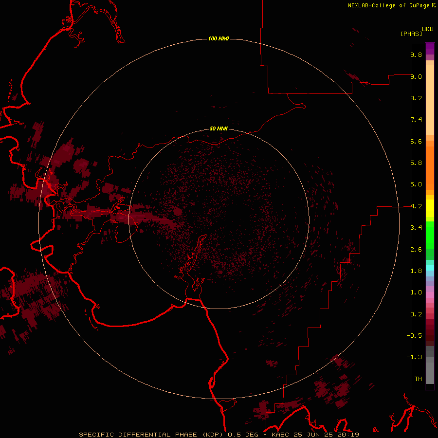Click the bright green legend swatch
Viewport: 438px width, 438px height.
[430, 236]
